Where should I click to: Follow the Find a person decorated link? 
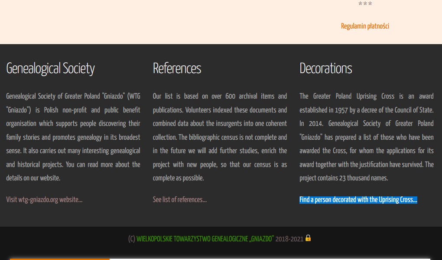[358, 200]
